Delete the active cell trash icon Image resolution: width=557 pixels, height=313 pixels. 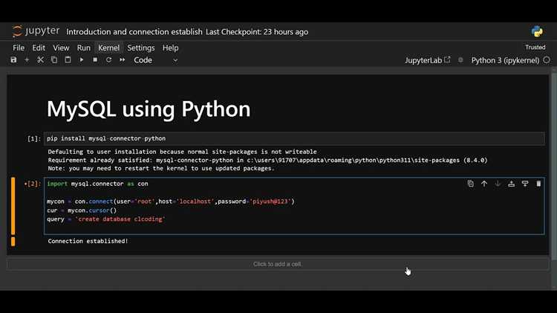[x=538, y=184]
